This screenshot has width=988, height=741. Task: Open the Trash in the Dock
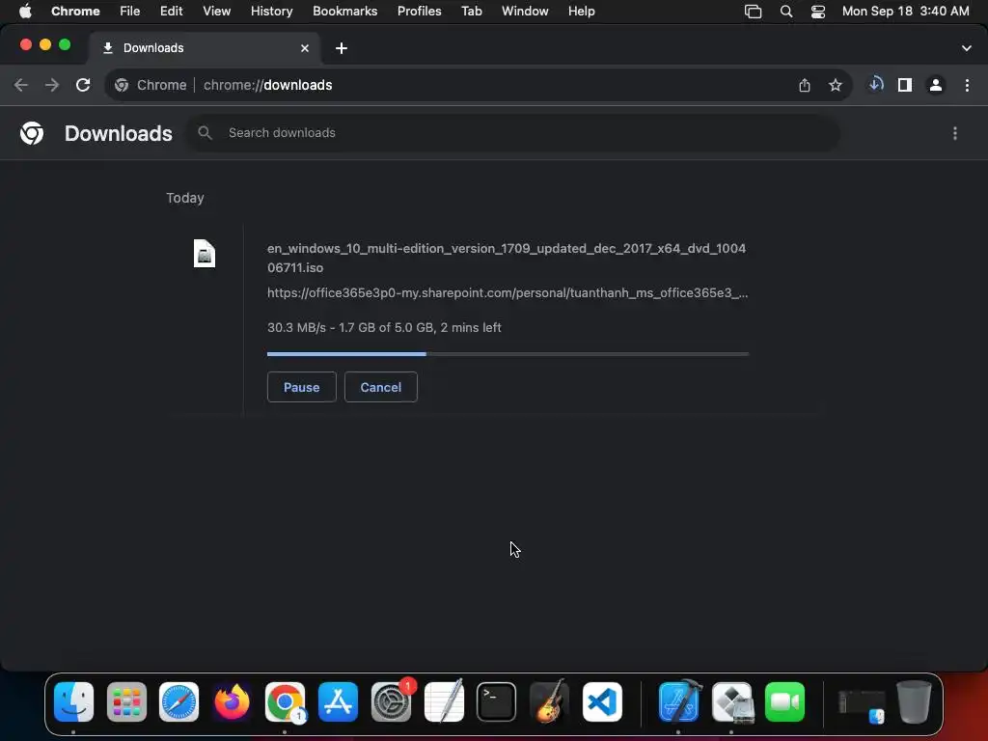coord(915,701)
